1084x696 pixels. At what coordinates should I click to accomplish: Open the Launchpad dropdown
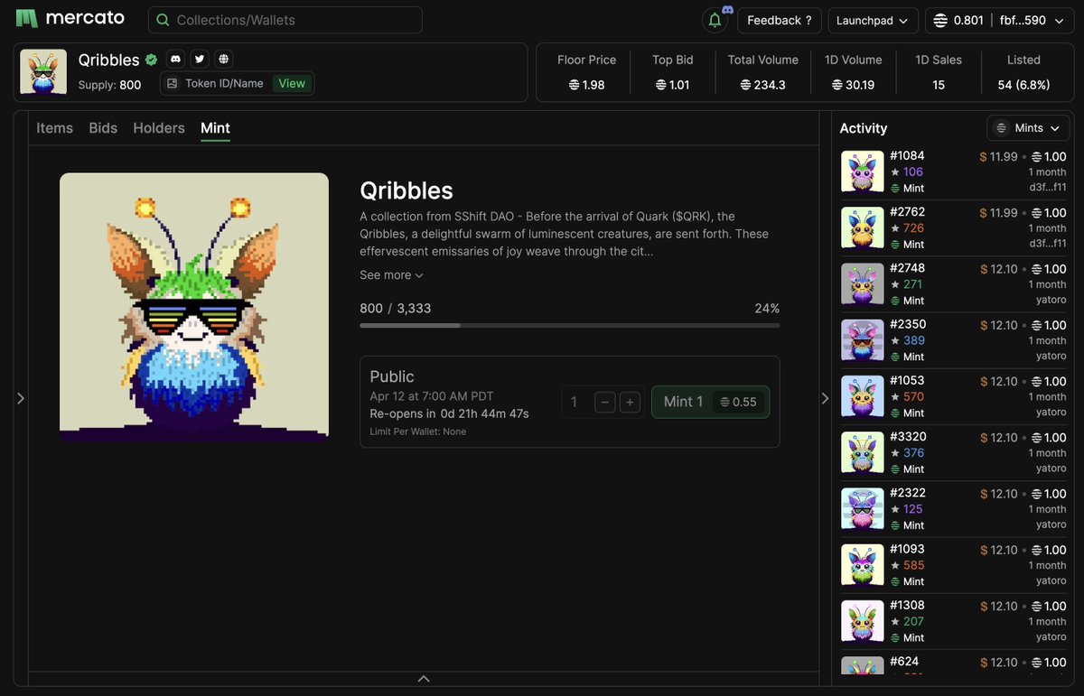tap(873, 20)
